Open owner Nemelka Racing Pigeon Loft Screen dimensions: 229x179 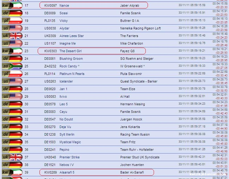tap(140, 28)
